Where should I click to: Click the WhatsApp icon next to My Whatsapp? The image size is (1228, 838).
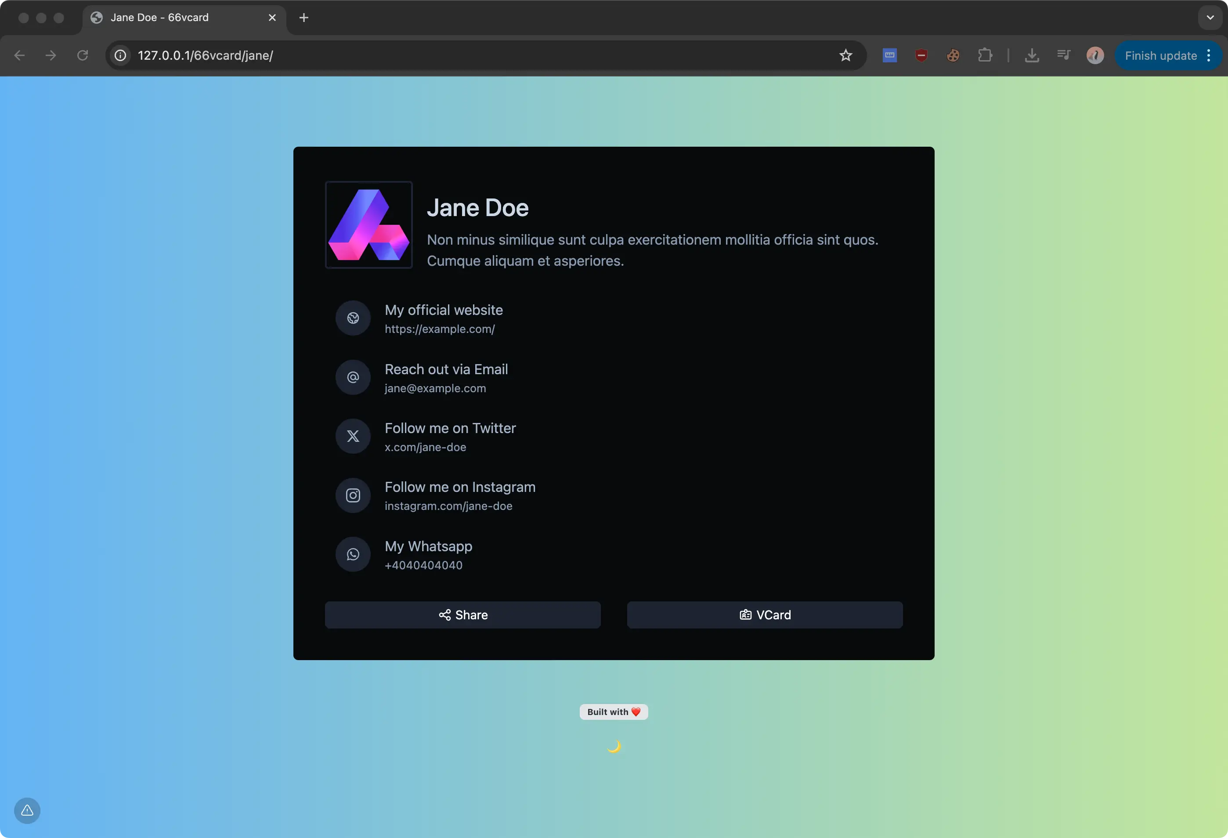click(x=352, y=554)
